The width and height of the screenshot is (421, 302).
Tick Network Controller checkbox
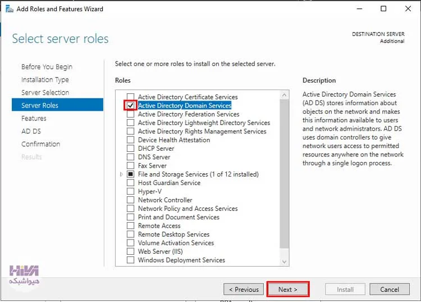point(130,200)
